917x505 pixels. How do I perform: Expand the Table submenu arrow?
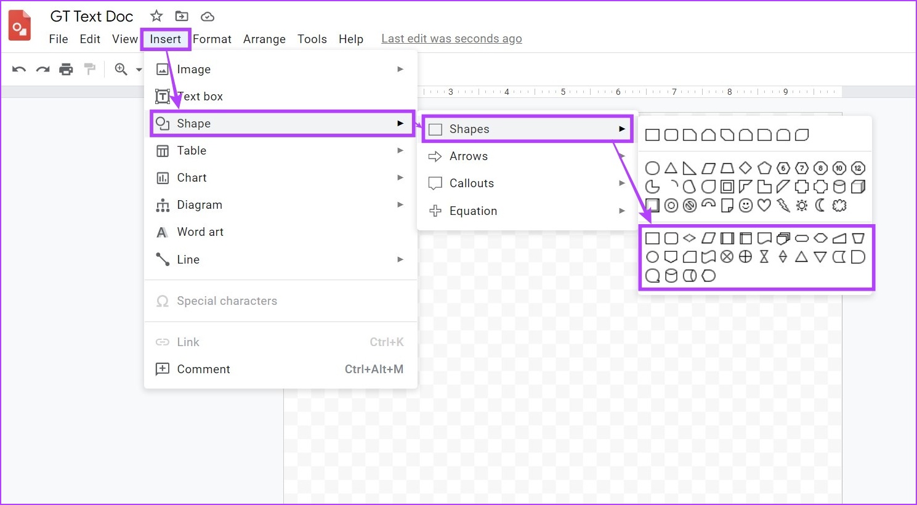[x=400, y=150]
